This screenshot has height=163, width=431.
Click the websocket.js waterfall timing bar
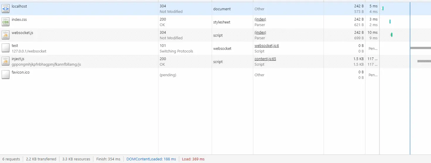click(x=391, y=35)
